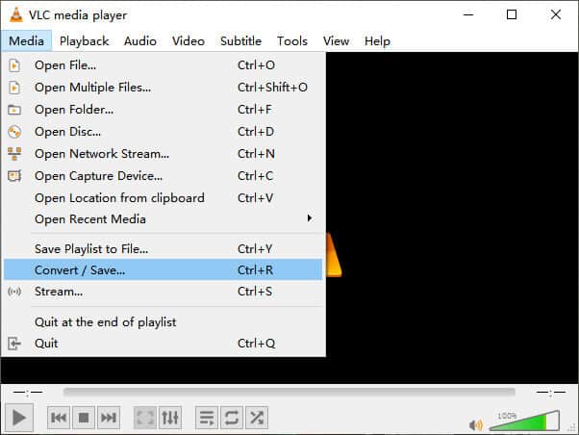Toggle random shuffle playback icon
The width and height of the screenshot is (579, 435).
tap(257, 418)
